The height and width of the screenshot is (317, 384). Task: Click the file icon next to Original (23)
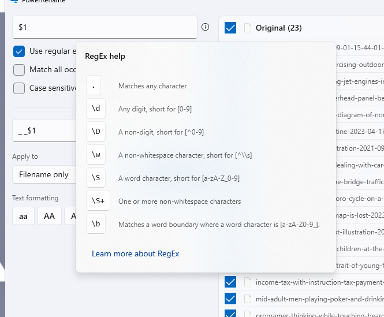tap(248, 28)
